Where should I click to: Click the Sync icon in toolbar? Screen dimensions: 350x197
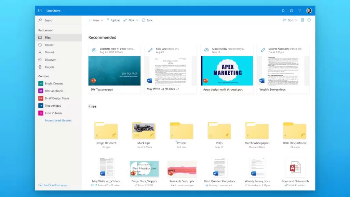[144, 20]
